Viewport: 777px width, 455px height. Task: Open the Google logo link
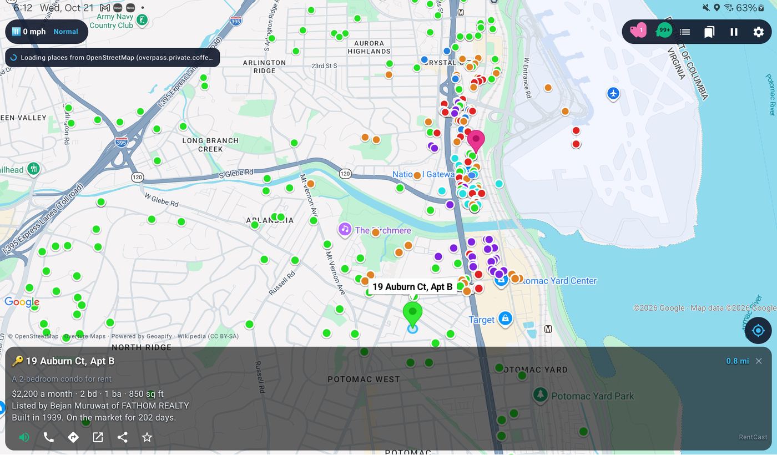22,302
